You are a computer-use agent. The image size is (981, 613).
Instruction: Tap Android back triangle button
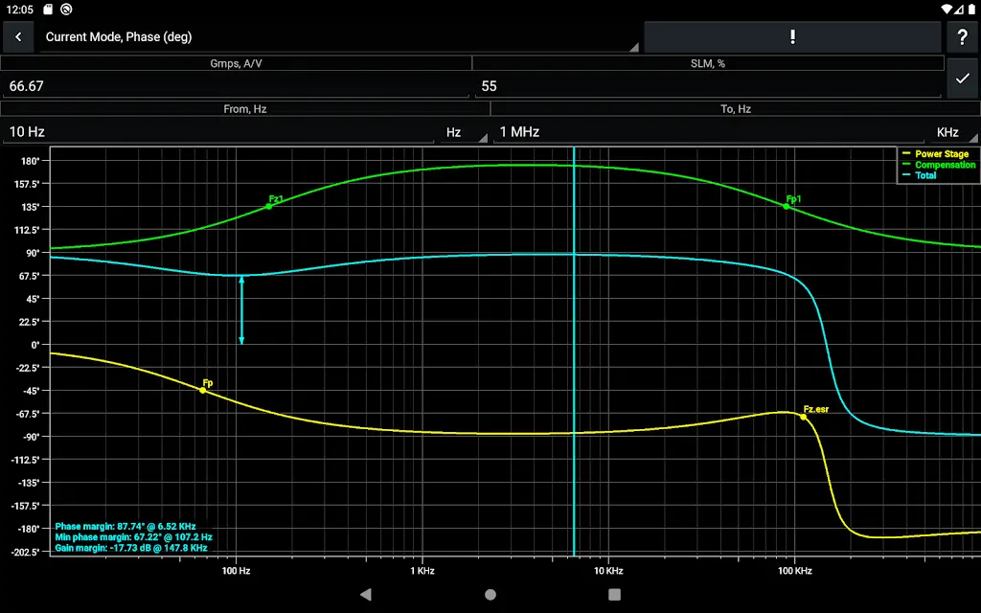[366, 594]
